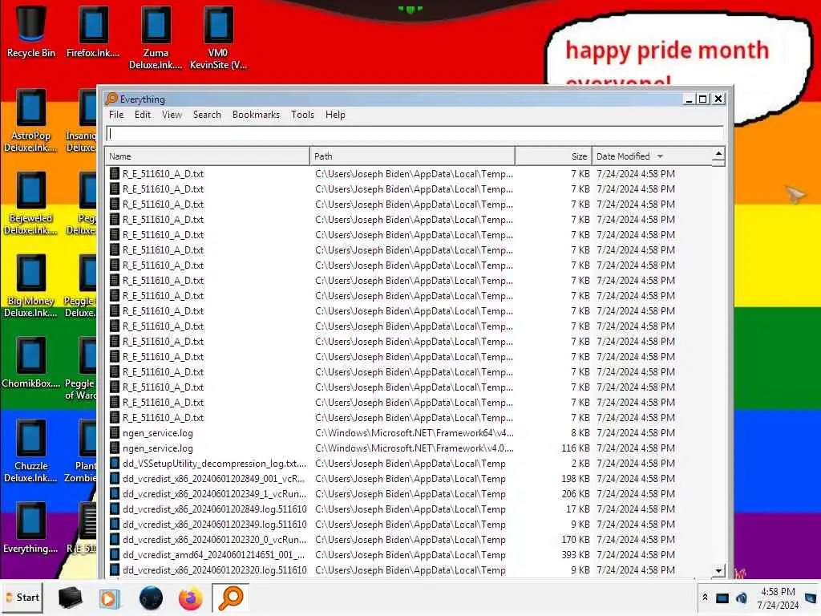Click the 393 KB size cell

[576, 555]
